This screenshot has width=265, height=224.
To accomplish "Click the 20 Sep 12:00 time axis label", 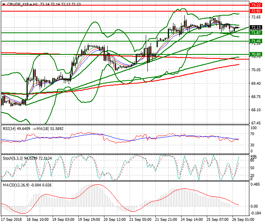I will pyautogui.click(x=115, y=220).
